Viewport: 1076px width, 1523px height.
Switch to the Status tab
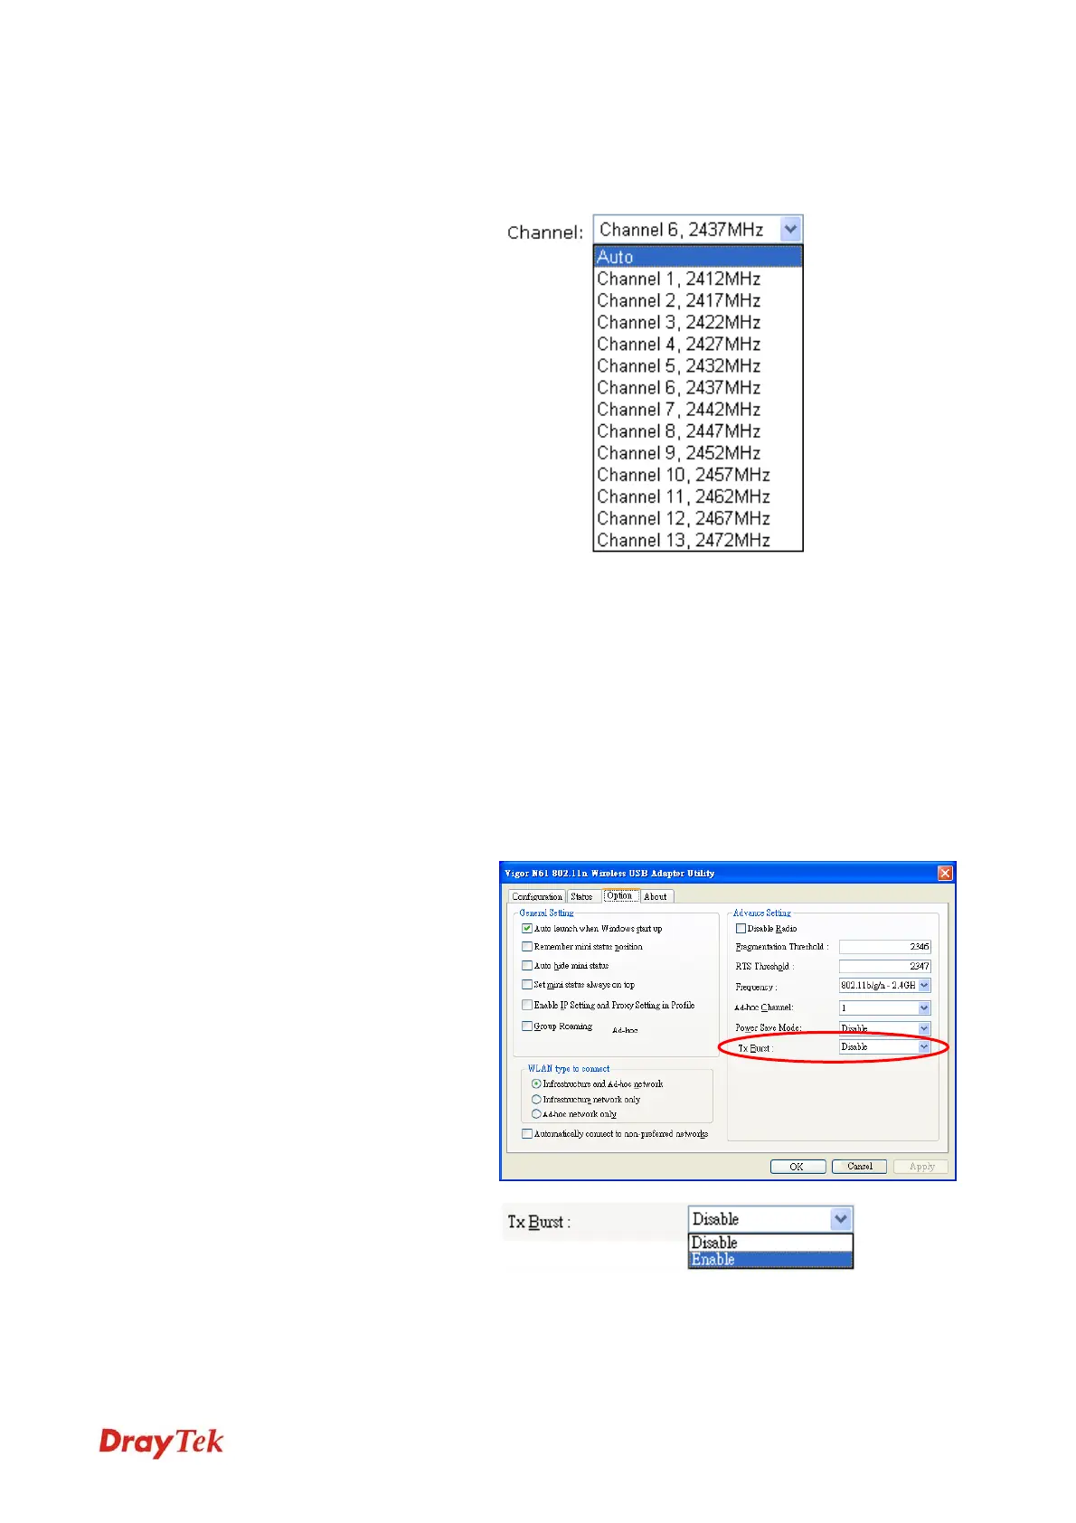click(x=581, y=896)
